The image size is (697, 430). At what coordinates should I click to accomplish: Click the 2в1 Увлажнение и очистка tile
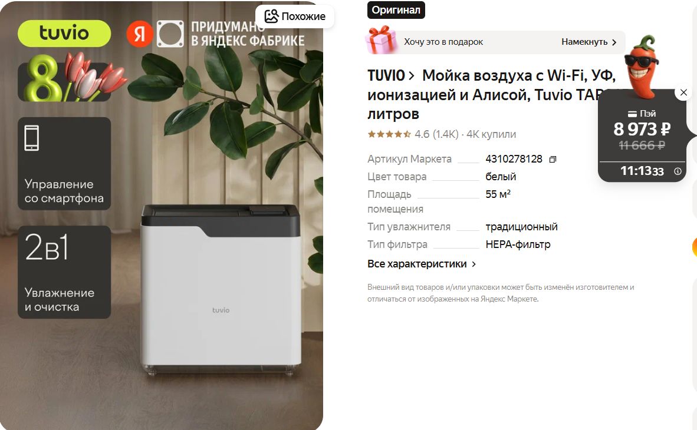pyautogui.click(x=64, y=272)
